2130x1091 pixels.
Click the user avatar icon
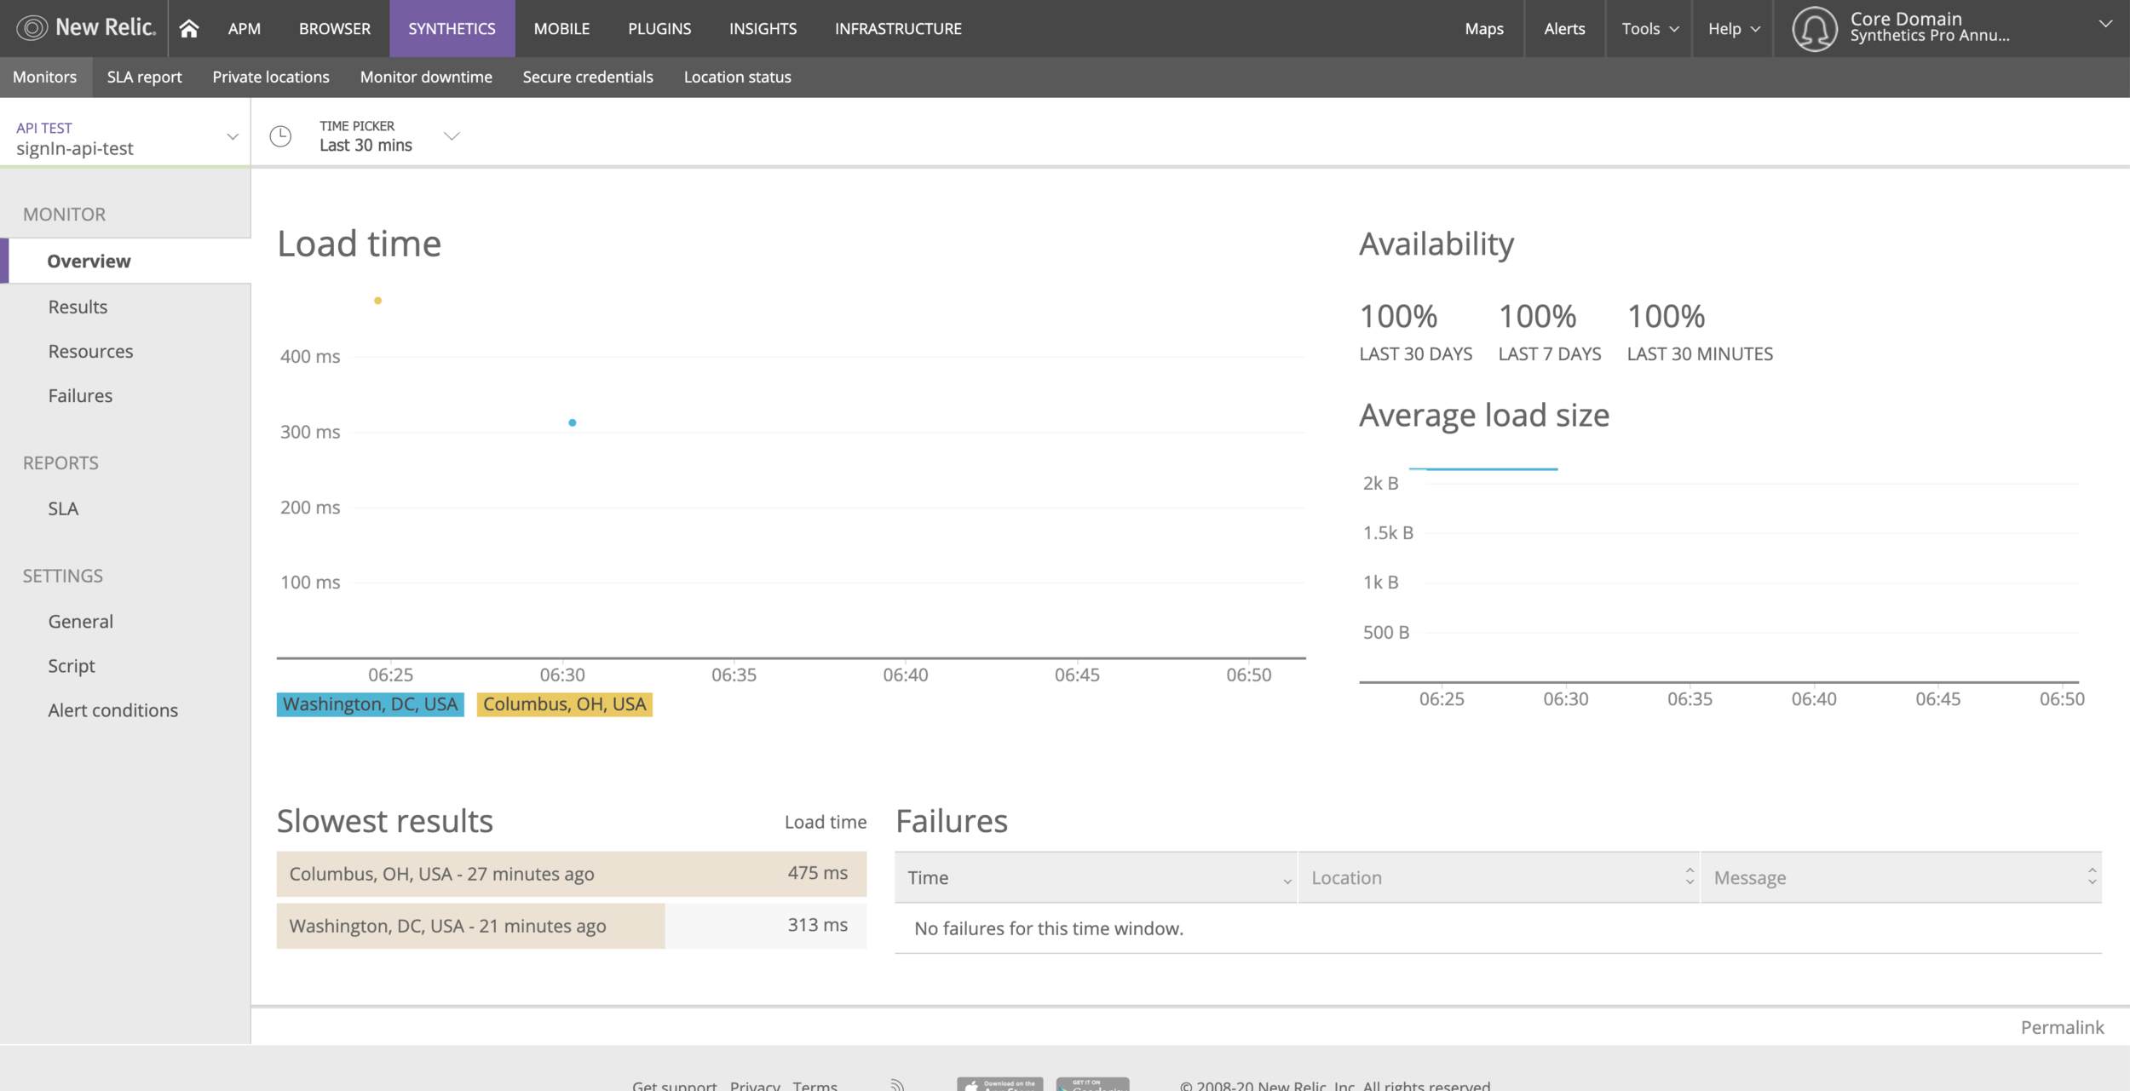coord(1814,28)
